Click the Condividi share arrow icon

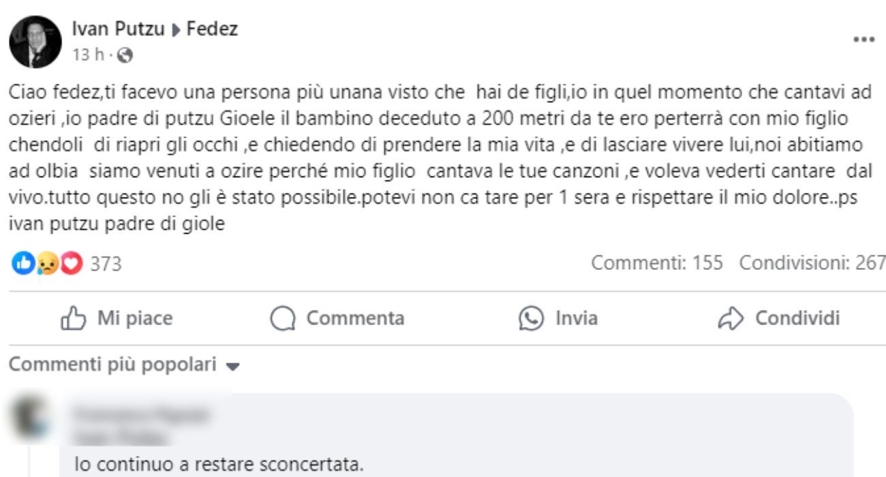point(731,317)
